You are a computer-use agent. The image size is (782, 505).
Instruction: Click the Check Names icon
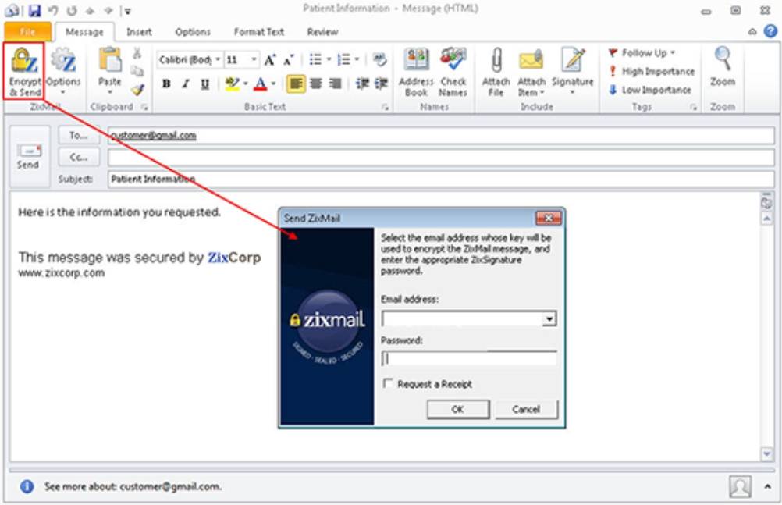click(453, 73)
